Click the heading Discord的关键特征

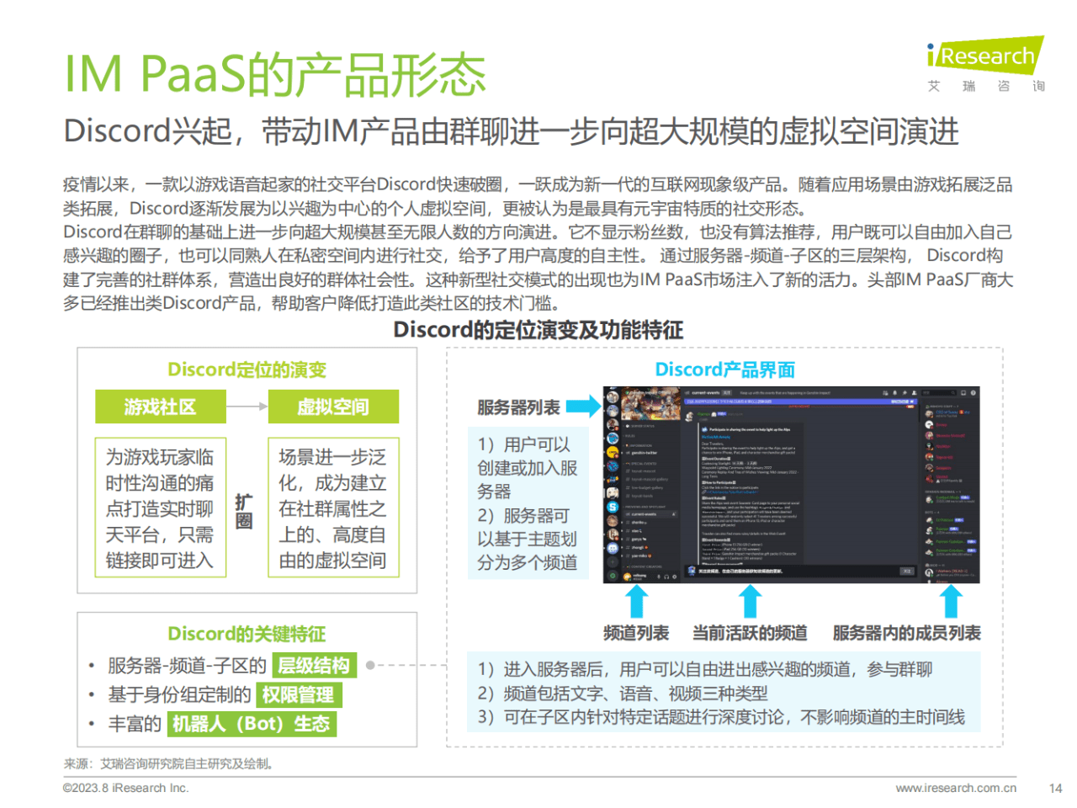[x=247, y=634]
